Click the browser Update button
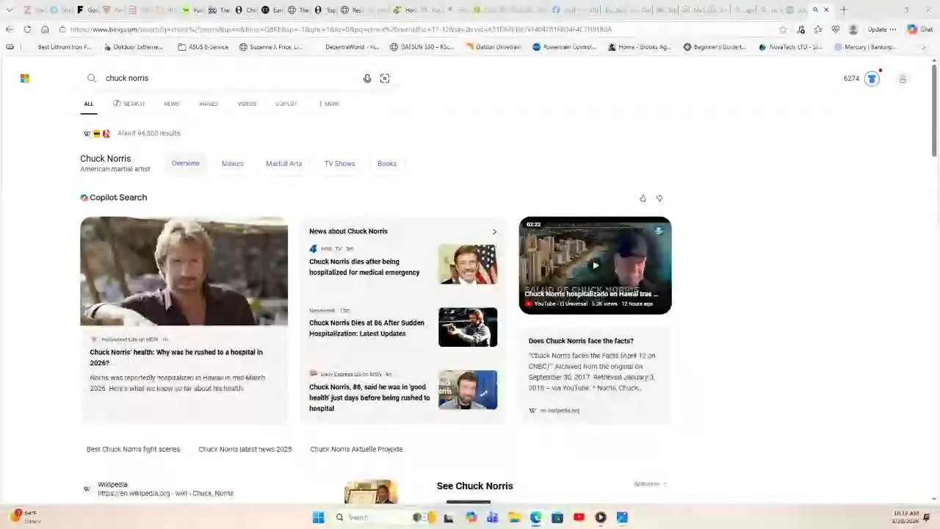The width and height of the screenshot is (940, 529). tap(882, 29)
